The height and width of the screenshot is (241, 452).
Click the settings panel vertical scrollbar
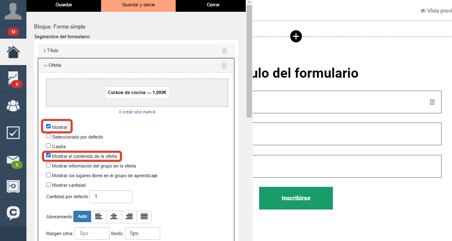coord(249,61)
